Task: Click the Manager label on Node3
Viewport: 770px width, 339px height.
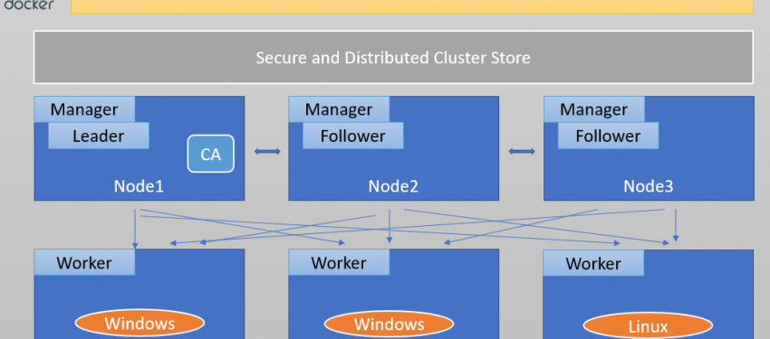Action: (593, 109)
